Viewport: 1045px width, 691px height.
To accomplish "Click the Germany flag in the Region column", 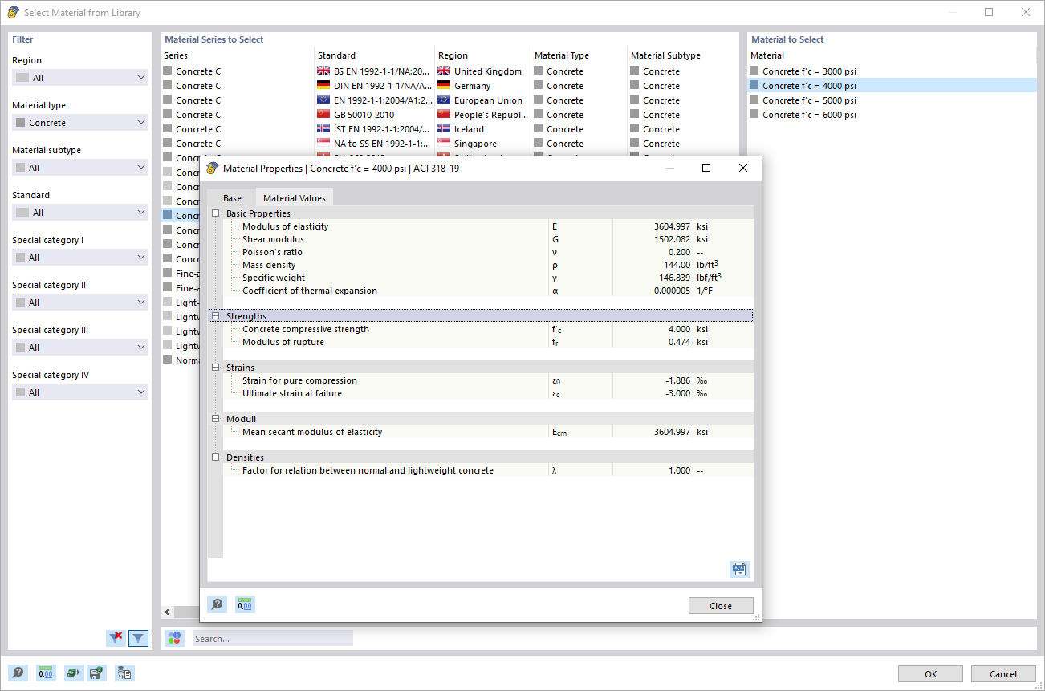I will pyautogui.click(x=444, y=85).
